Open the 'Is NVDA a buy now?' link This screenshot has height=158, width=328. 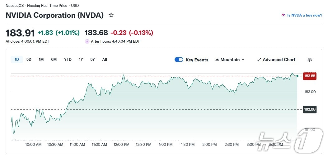coord(305,15)
